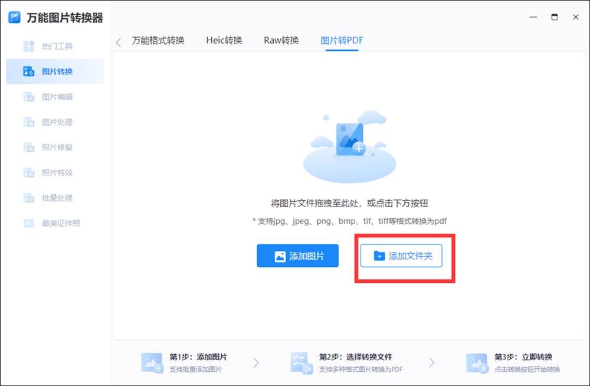Open 照片修复 from the sidebar icon
This screenshot has width=590, height=386.
tap(28, 148)
